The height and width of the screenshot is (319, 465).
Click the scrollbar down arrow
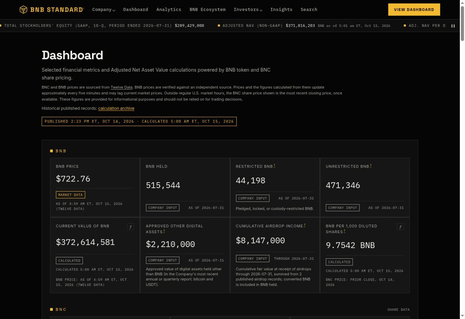(x=462, y=316)
